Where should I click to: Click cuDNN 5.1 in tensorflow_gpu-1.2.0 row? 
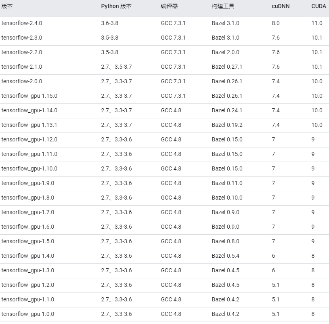(275, 285)
